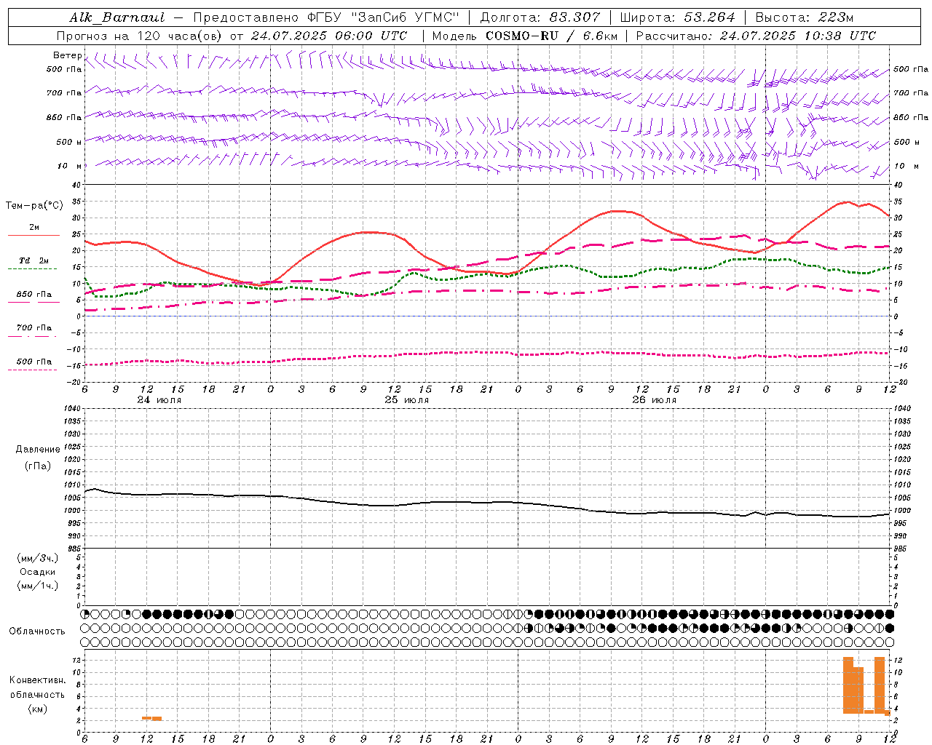Click the "25 июля" date label

tap(406, 400)
